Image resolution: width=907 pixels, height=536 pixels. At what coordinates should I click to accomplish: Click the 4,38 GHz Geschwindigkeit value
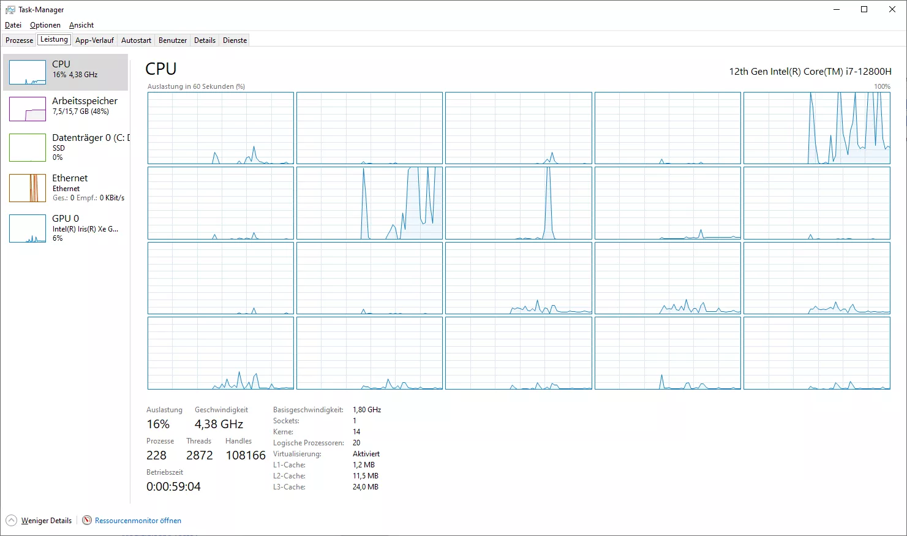pos(219,424)
